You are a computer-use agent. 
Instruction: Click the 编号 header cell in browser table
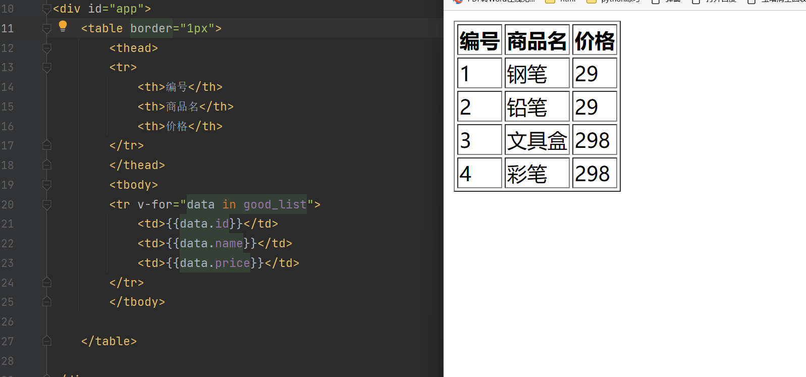click(x=479, y=40)
